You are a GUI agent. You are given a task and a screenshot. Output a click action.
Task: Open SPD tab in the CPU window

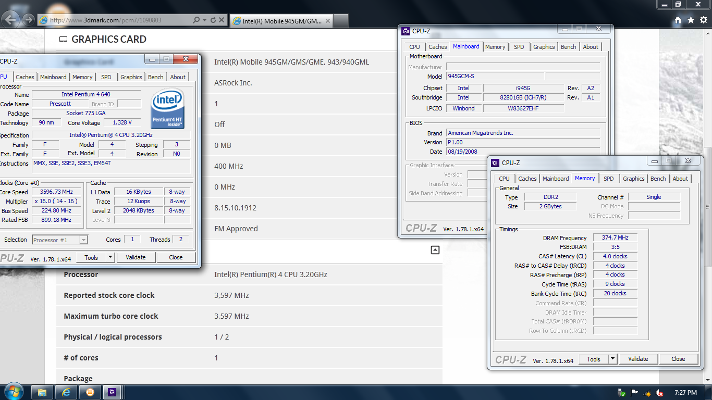[x=106, y=77]
